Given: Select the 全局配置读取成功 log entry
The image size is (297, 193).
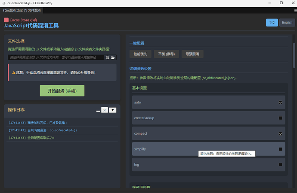Looking at the screenshot, I should [62, 138].
